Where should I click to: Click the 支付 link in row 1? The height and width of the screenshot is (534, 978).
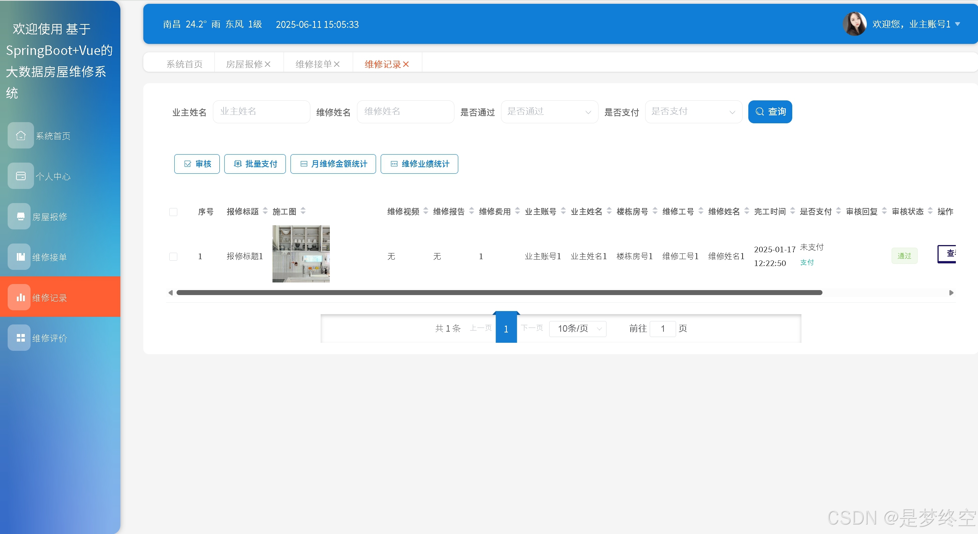[x=807, y=263]
